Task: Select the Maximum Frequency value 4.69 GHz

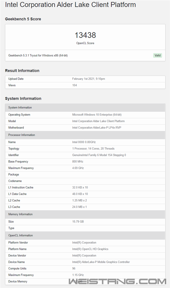Action: point(78,168)
